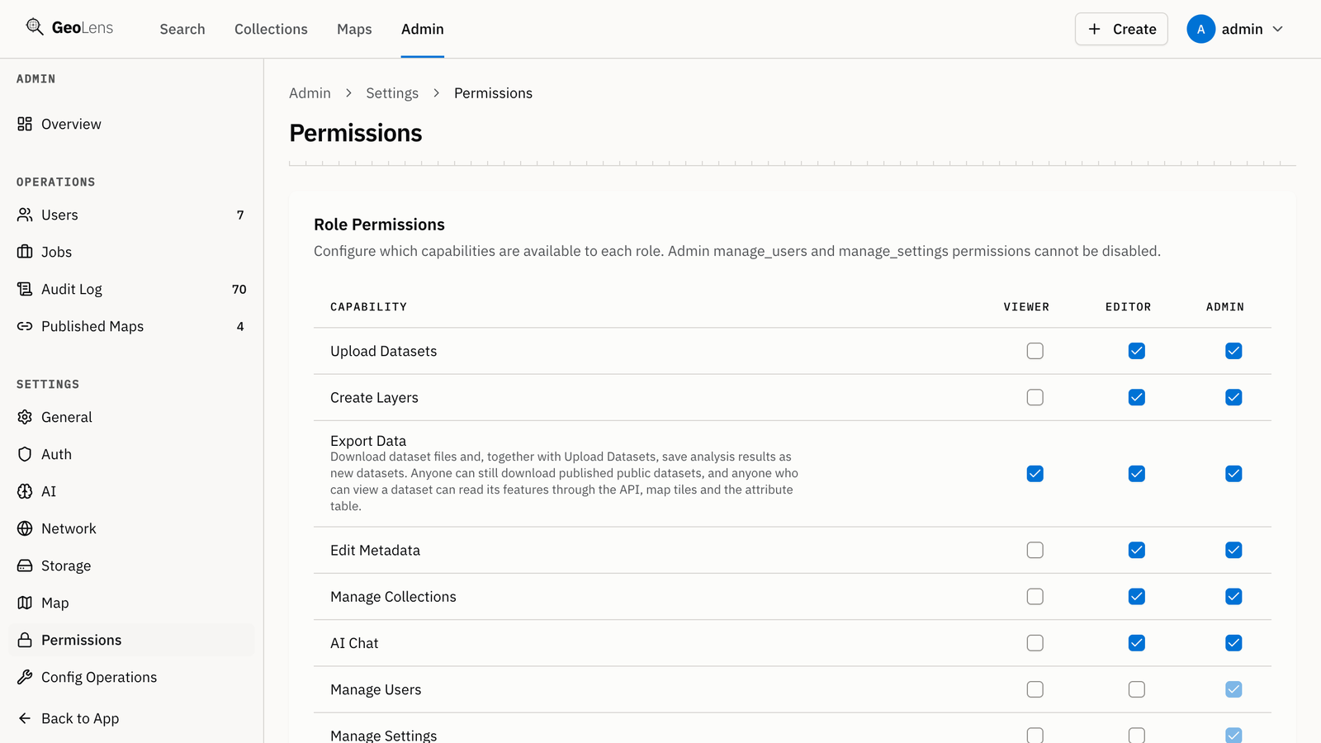
Task: Click the Audit Log scroll icon
Action: pos(25,289)
